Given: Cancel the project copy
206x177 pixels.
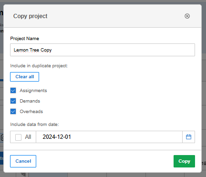Looking at the screenshot, I should click(23, 161).
